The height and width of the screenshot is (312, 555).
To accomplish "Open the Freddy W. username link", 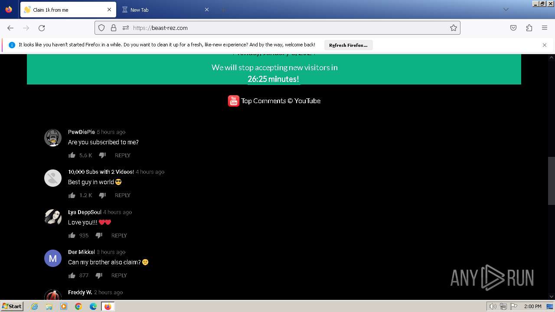I will [x=80, y=292].
